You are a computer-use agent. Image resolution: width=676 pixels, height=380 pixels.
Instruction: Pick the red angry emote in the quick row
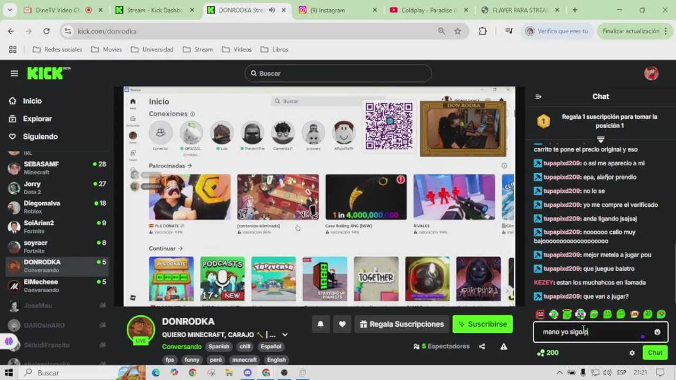pyautogui.click(x=540, y=315)
